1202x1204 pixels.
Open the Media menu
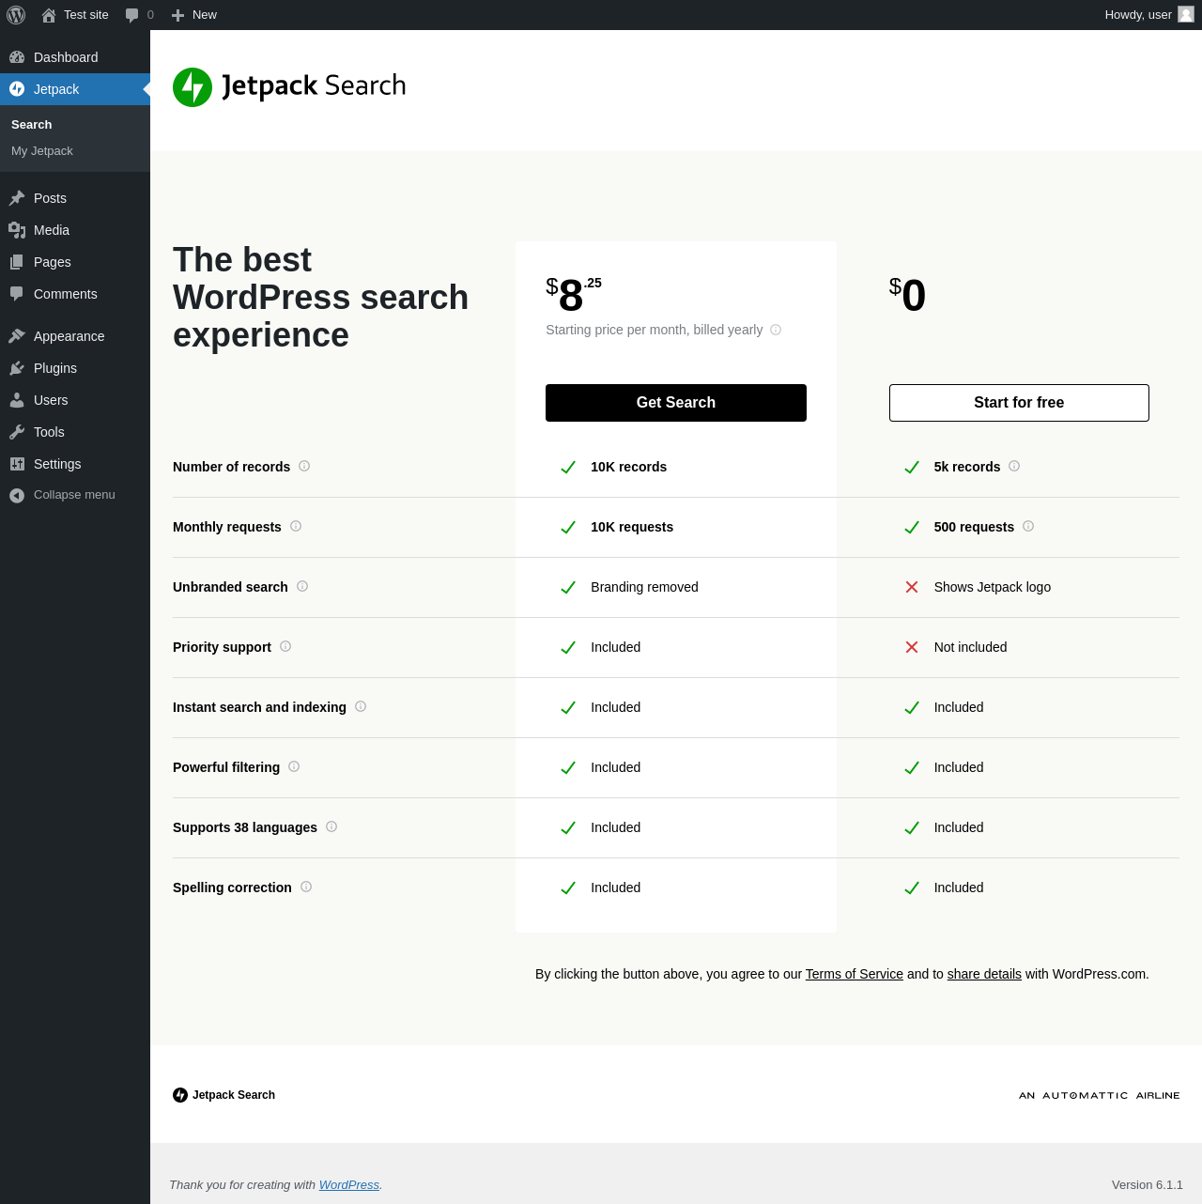75,230
